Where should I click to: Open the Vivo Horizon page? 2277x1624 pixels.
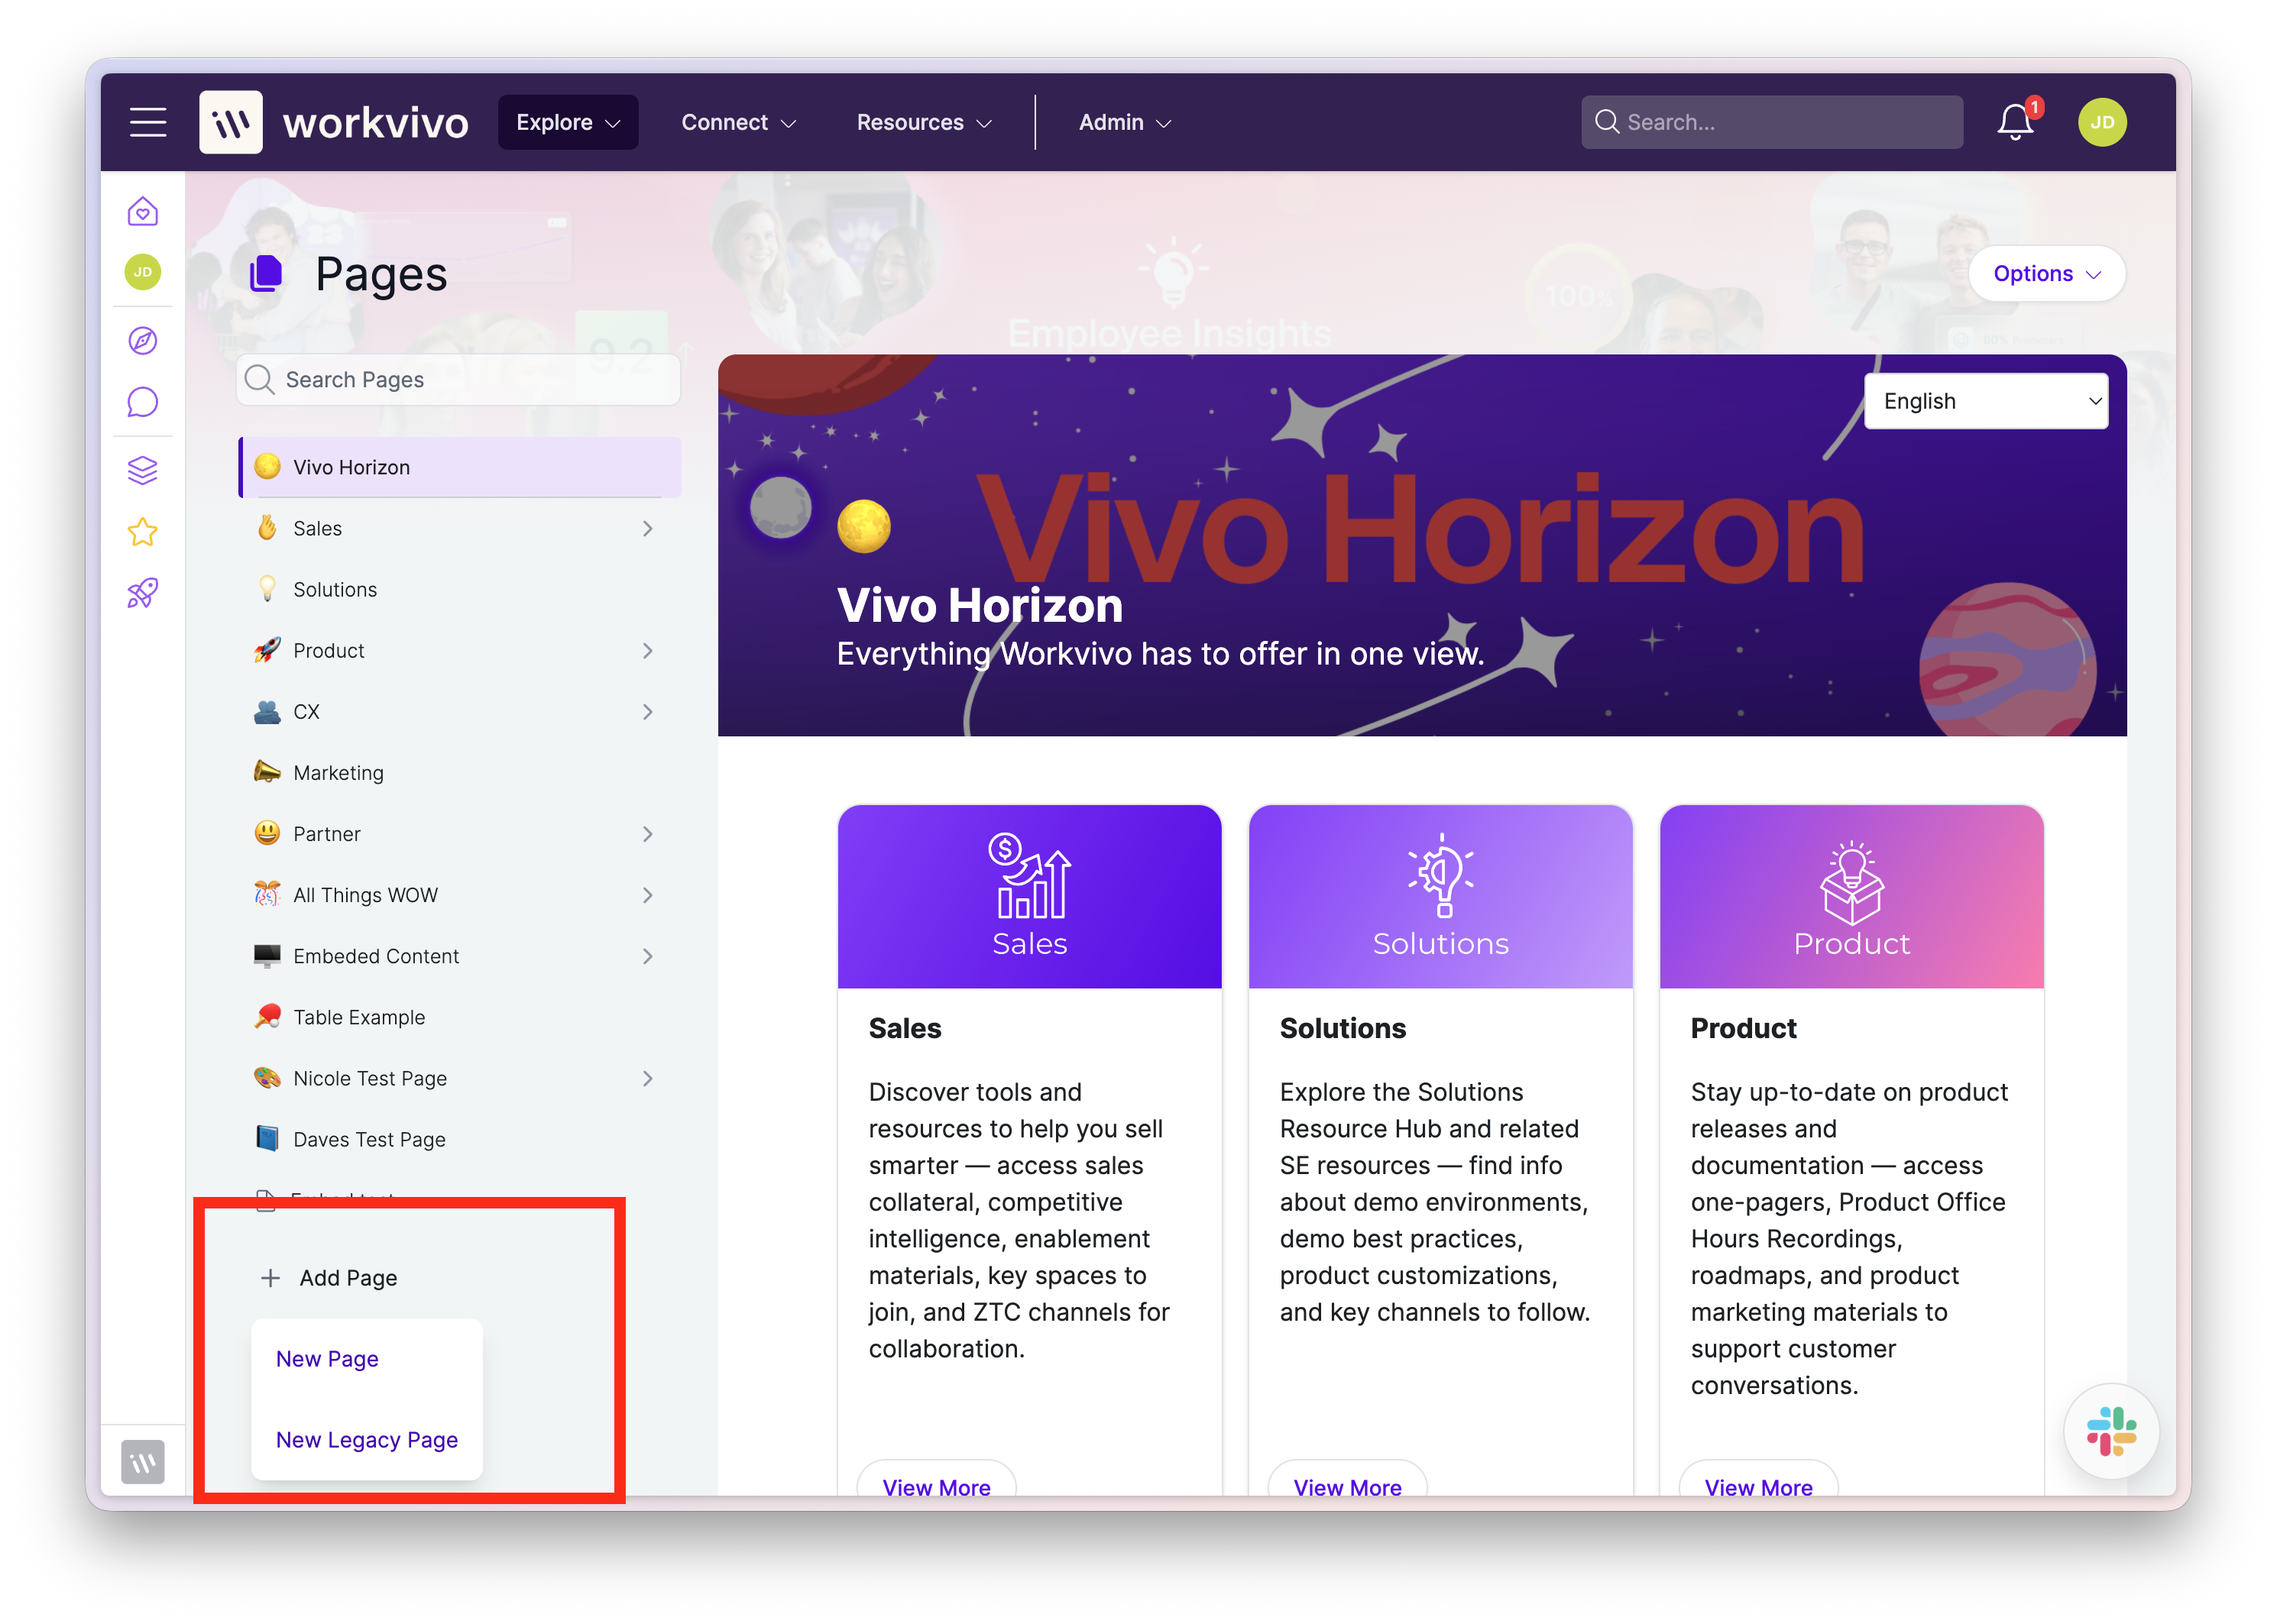click(x=460, y=467)
